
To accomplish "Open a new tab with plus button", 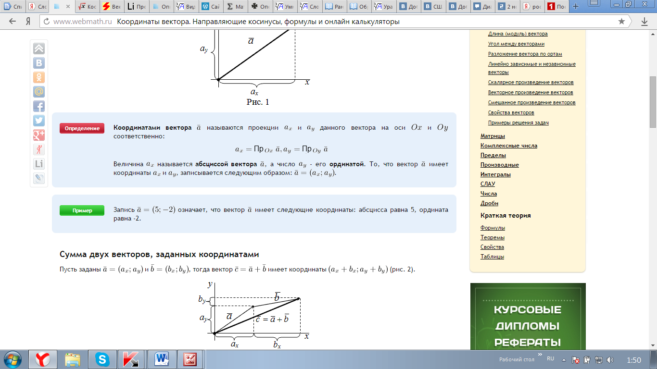I will 576,7.
